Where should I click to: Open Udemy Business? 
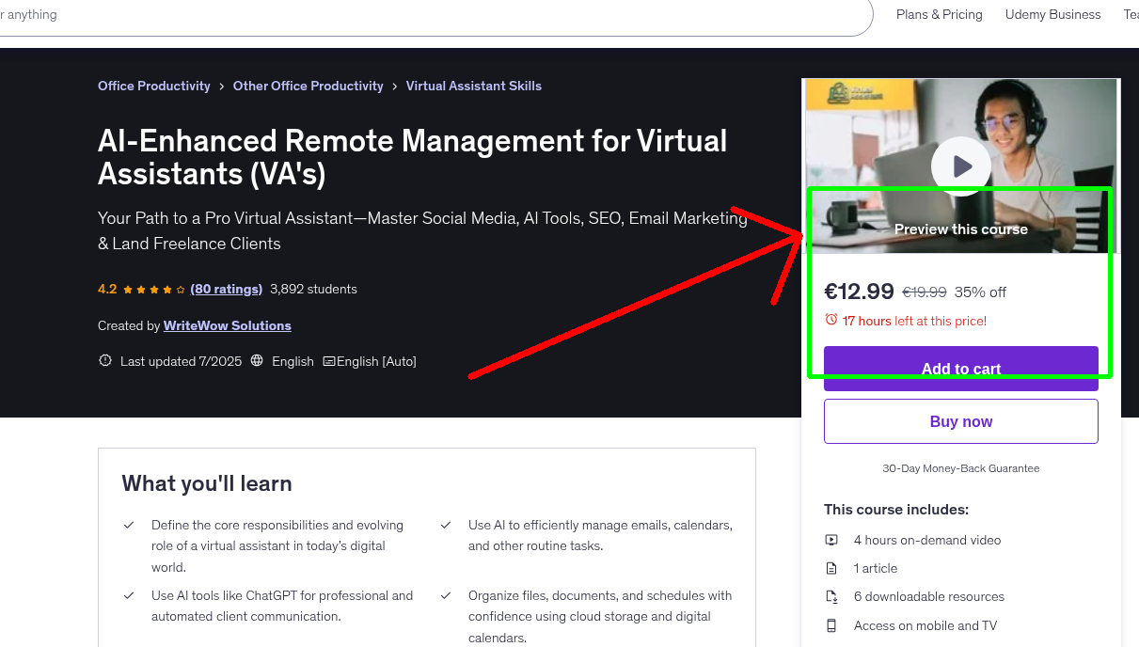point(1052,14)
